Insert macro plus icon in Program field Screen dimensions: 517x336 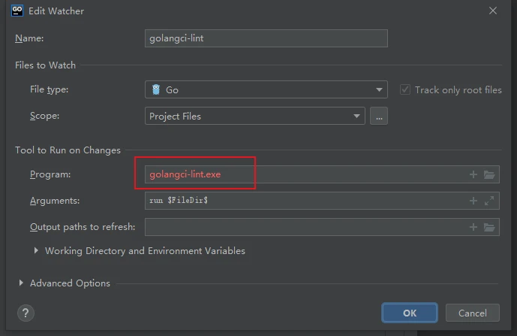tap(473, 174)
